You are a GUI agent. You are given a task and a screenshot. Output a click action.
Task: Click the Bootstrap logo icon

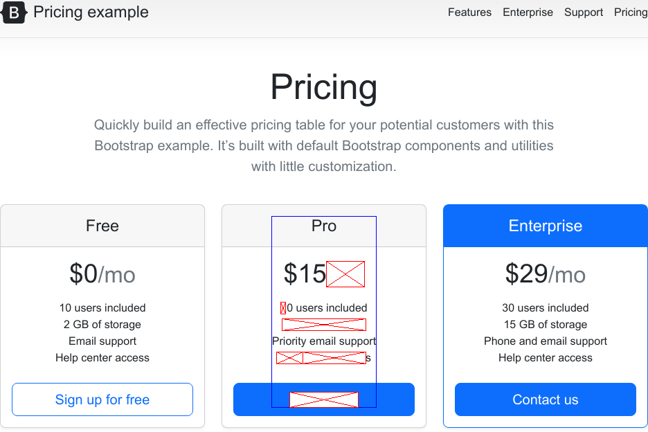[14, 12]
